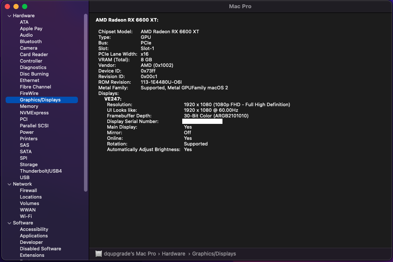Open Accessibility under Software
Screen dimensions: 393x262
click(x=34, y=229)
